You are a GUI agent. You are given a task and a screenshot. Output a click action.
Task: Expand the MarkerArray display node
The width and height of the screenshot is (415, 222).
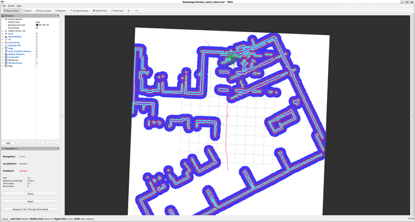(x=3, y=63)
